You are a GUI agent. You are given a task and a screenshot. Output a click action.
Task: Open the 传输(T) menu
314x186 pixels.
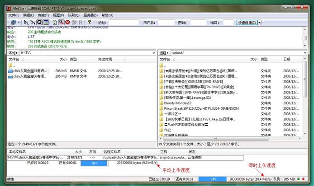pyautogui.click(x=43, y=15)
